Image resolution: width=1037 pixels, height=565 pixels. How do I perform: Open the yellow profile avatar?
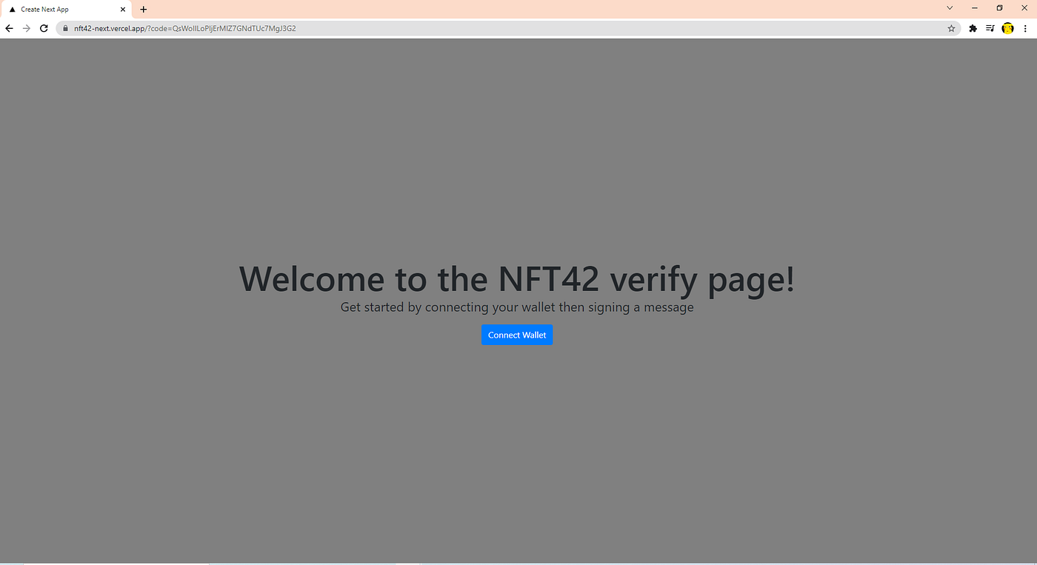click(1007, 28)
